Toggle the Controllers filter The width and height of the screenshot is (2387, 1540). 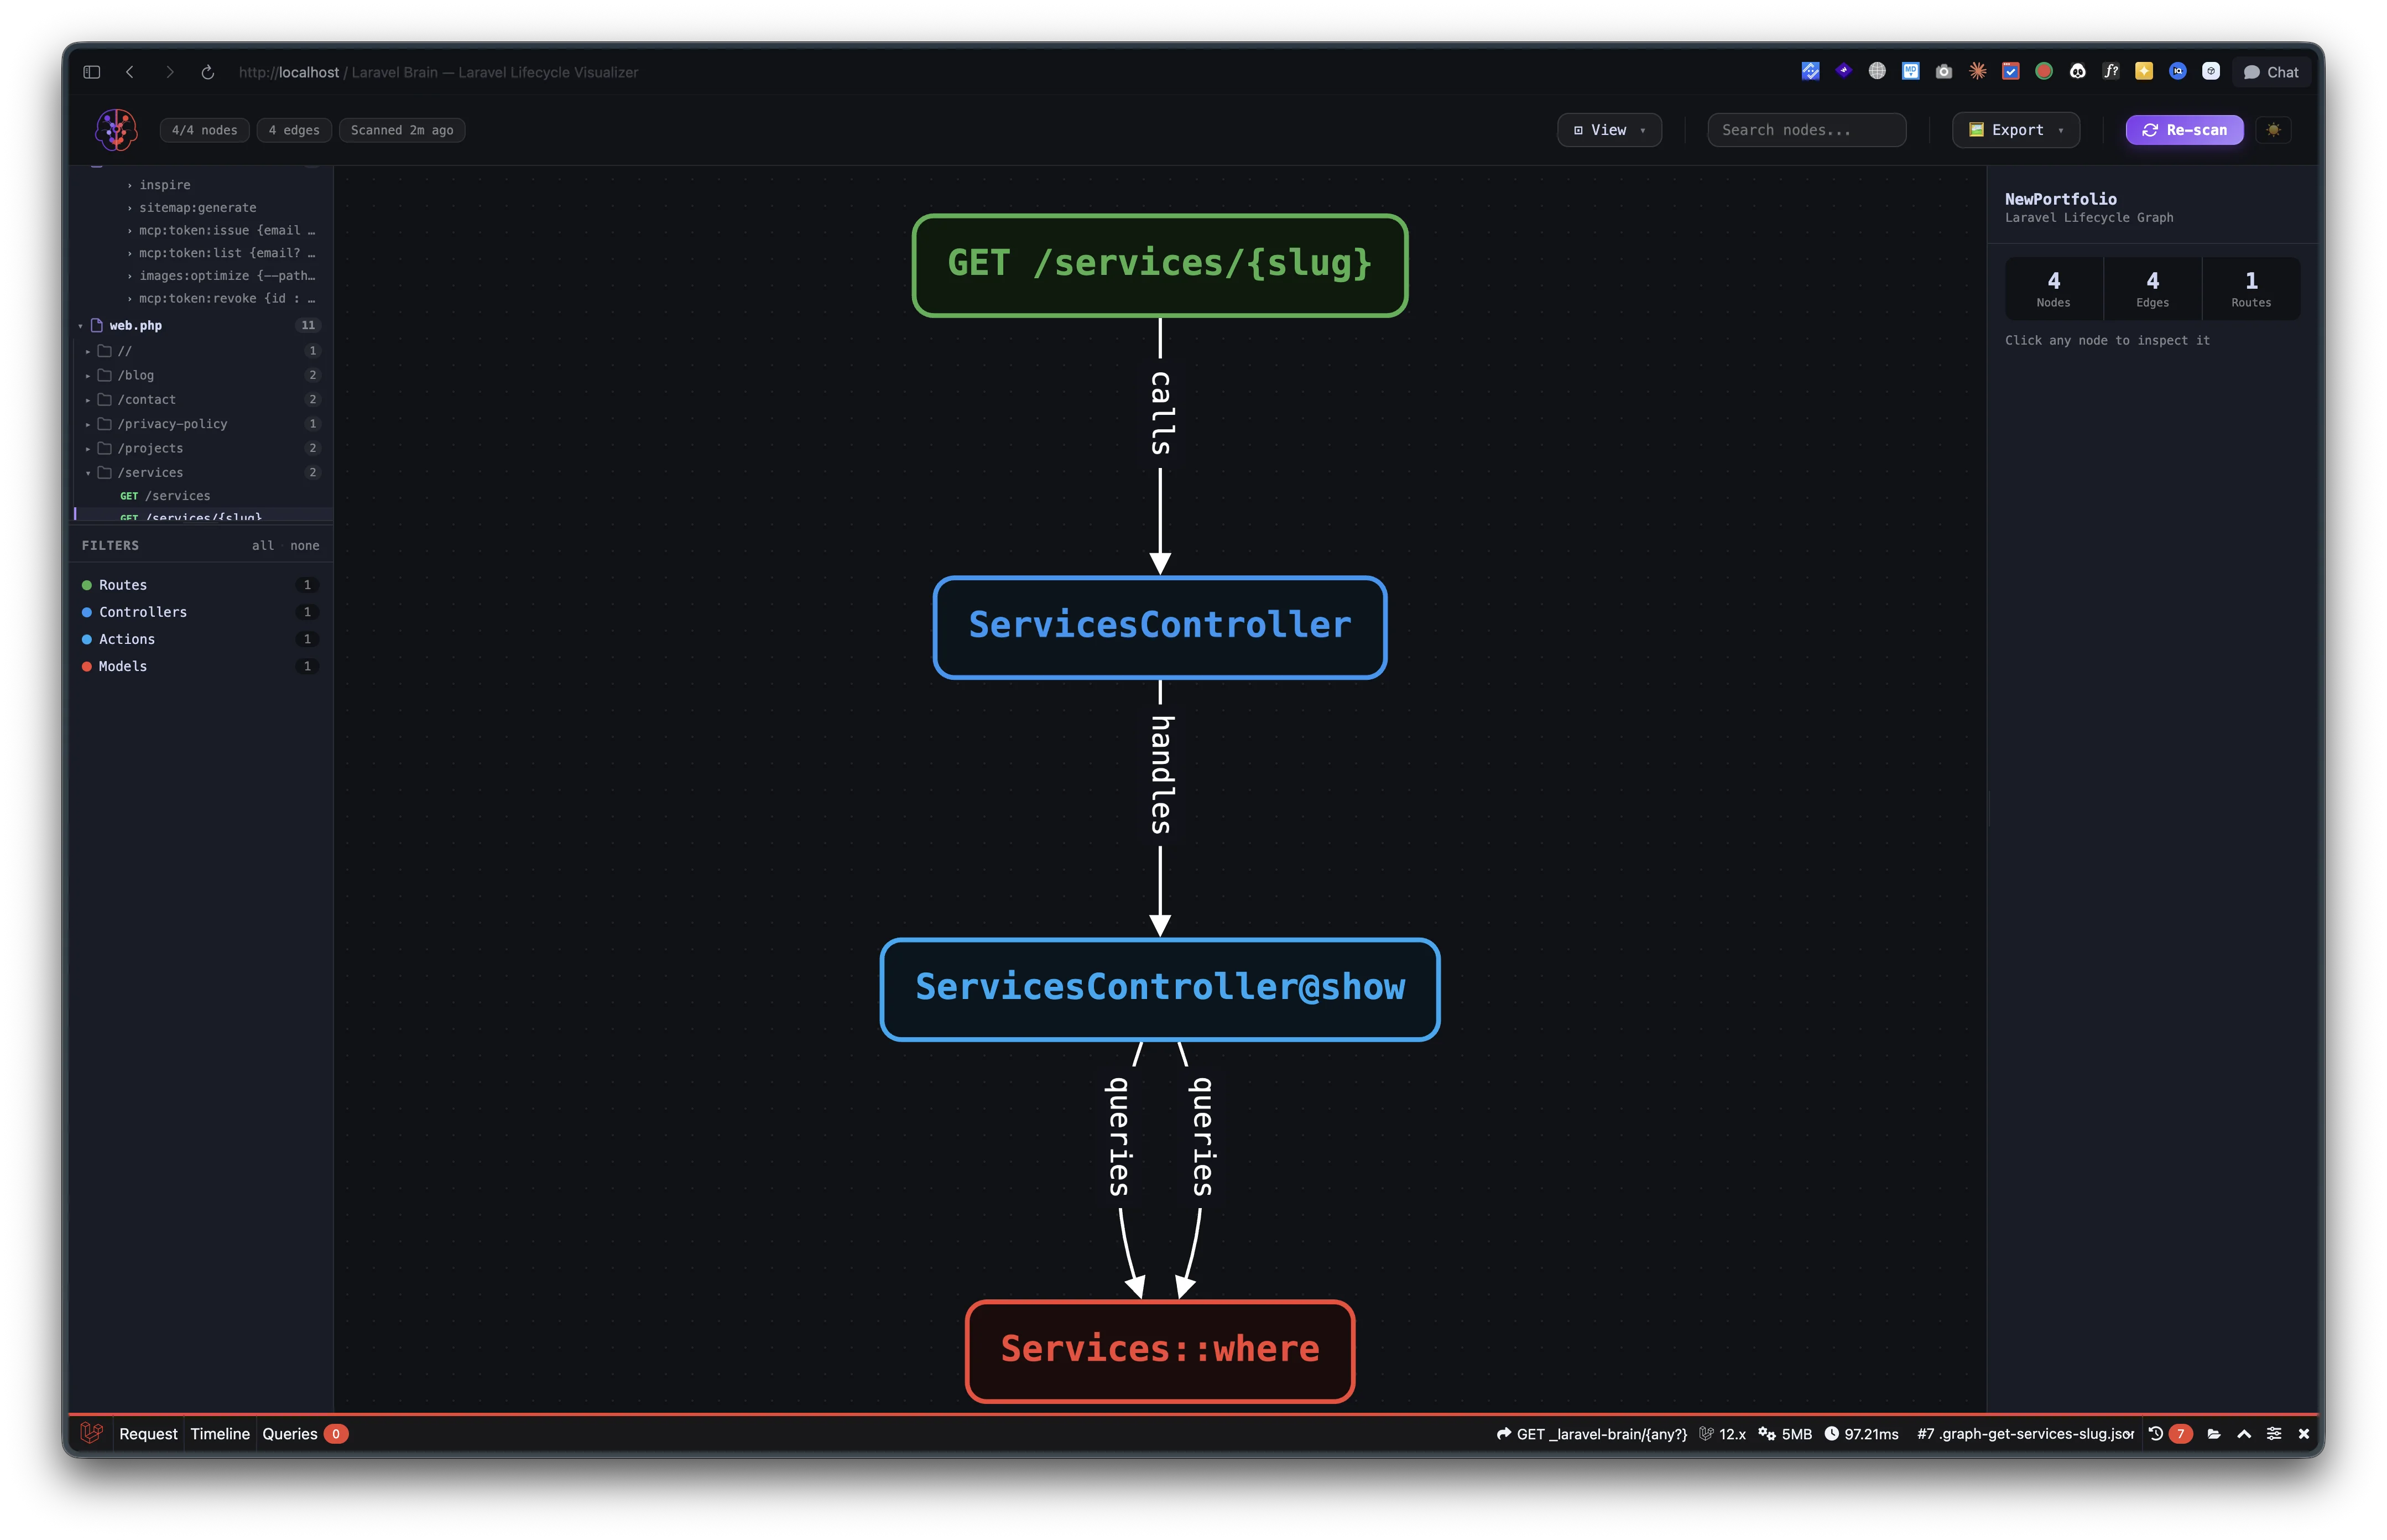[200, 612]
